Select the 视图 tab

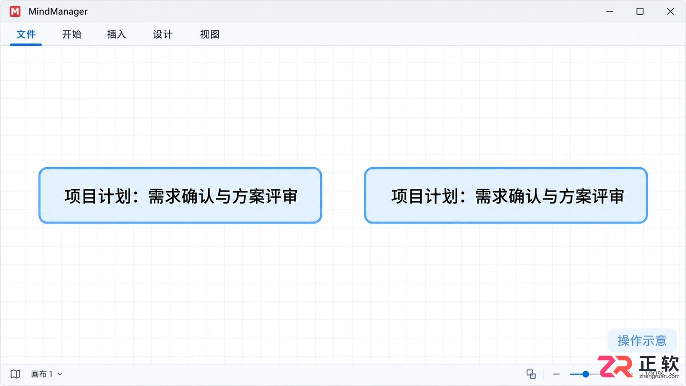click(210, 34)
